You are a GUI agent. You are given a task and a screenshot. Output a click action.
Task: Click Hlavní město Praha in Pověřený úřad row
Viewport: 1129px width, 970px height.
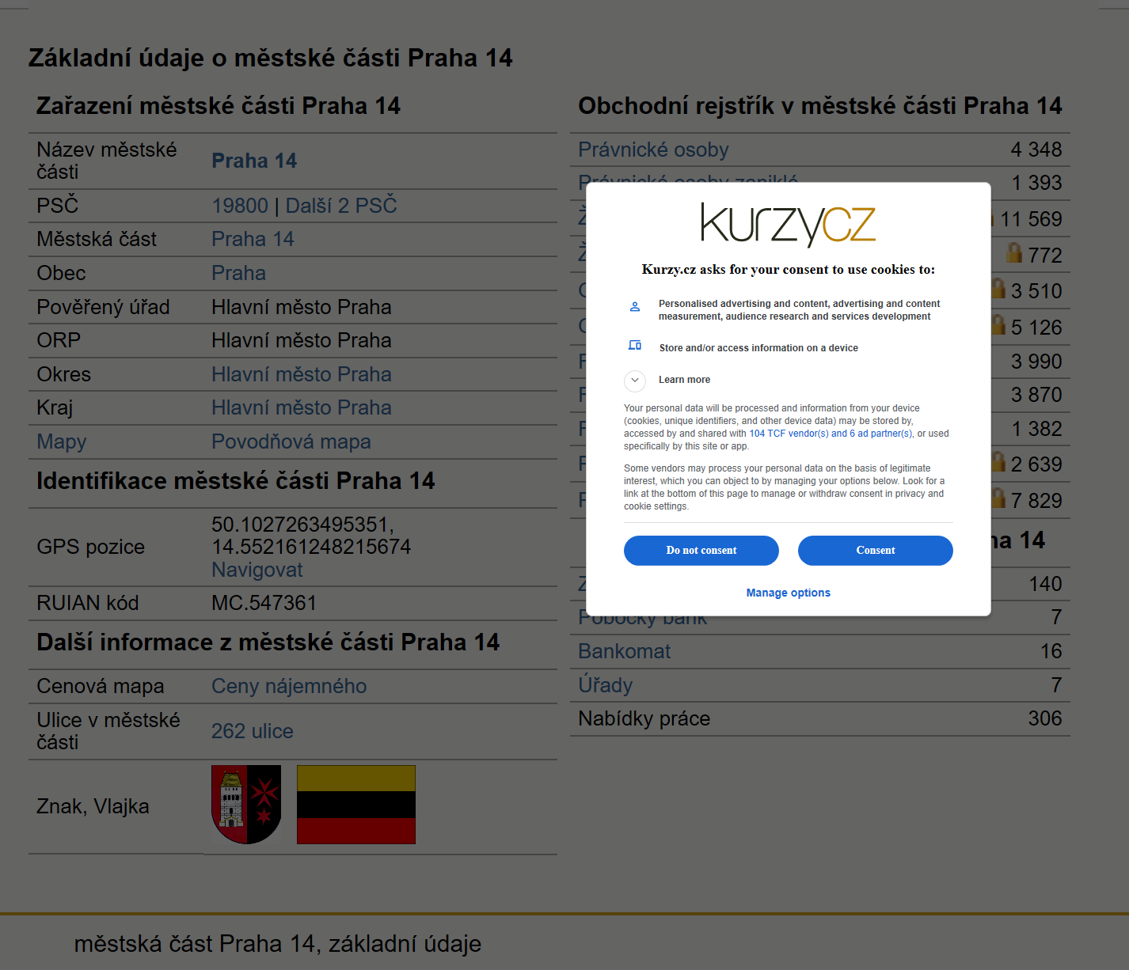coord(302,307)
